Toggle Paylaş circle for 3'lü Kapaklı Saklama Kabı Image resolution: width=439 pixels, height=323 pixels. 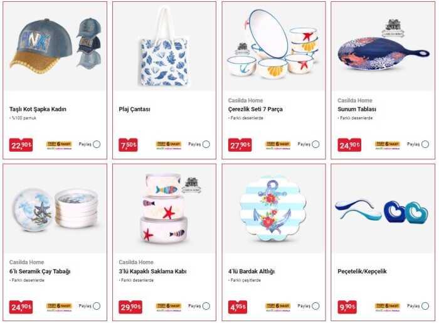point(206,306)
